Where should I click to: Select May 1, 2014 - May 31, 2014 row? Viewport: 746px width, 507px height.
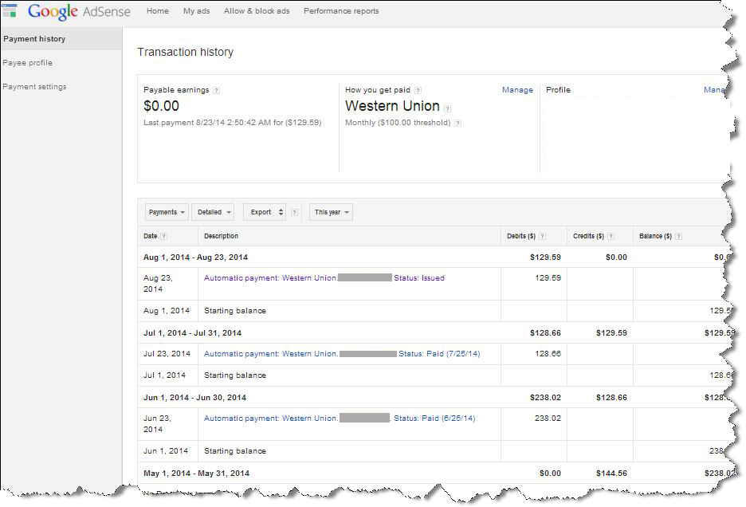(x=434, y=474)
